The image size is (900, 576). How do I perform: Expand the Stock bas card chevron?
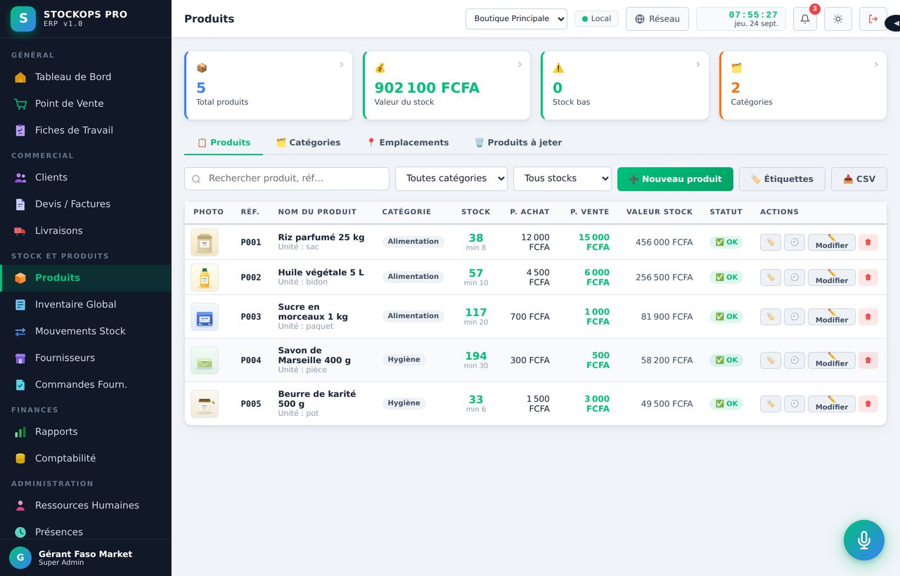click(697, 65)
